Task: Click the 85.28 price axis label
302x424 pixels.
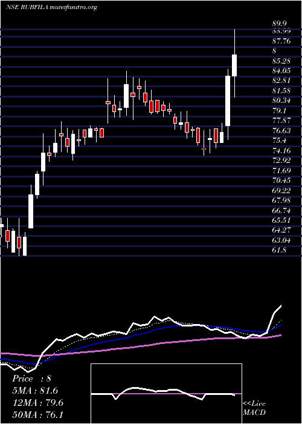Action: [x=281, y=61]
